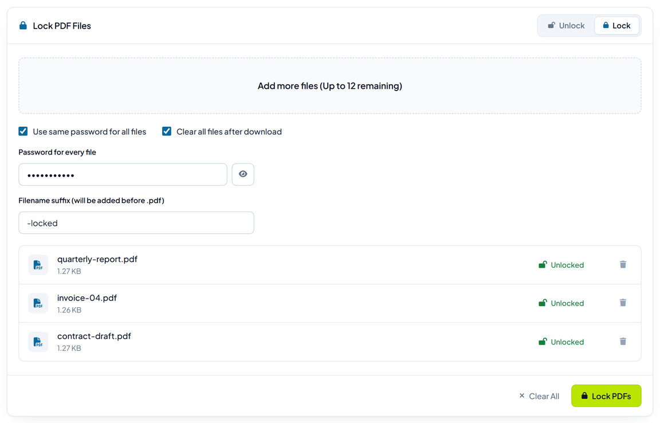Click Clear All to remove files
Screen dimensions: 660x423
(x=539, y=396)
